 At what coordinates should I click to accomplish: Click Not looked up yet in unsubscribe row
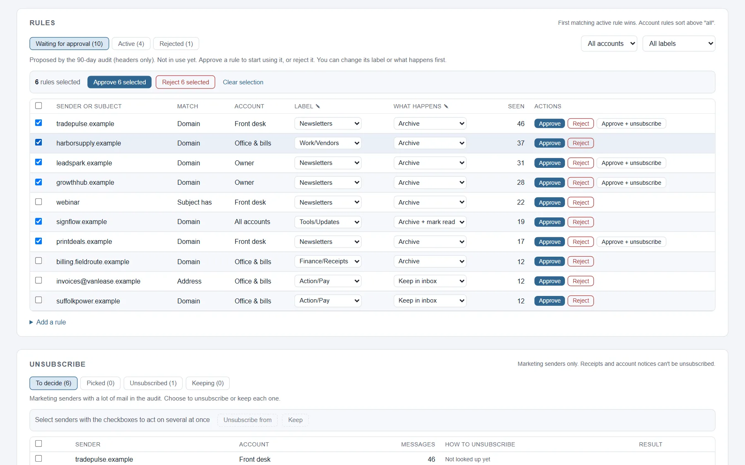pyautogui.click(x=468, y=459)
